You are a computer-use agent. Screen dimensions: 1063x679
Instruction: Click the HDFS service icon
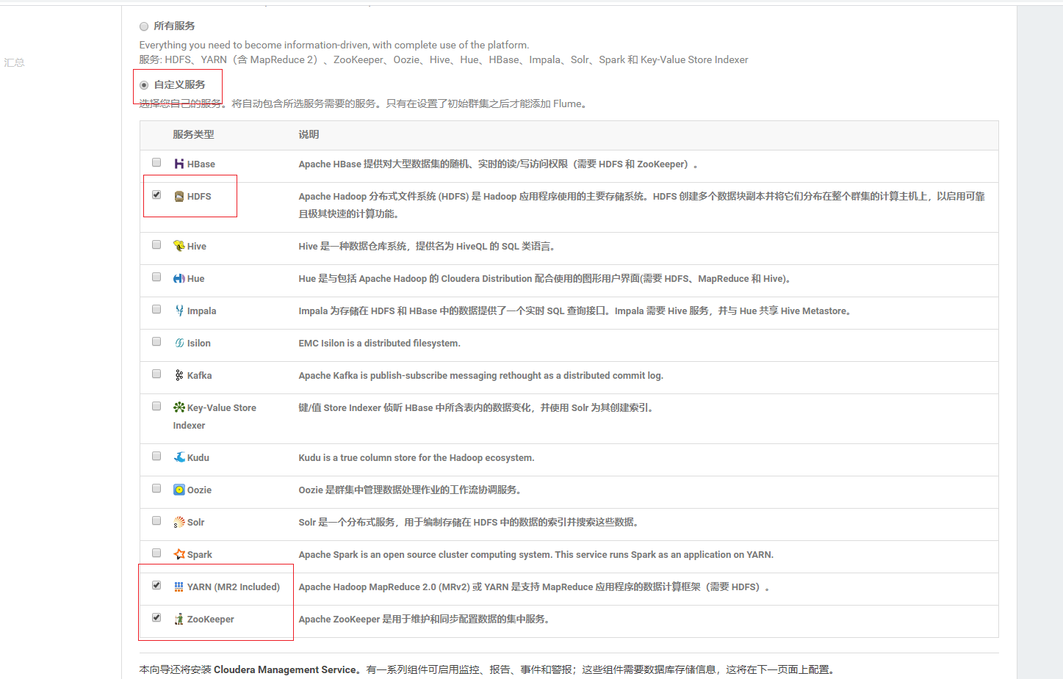tap(179, 196)
